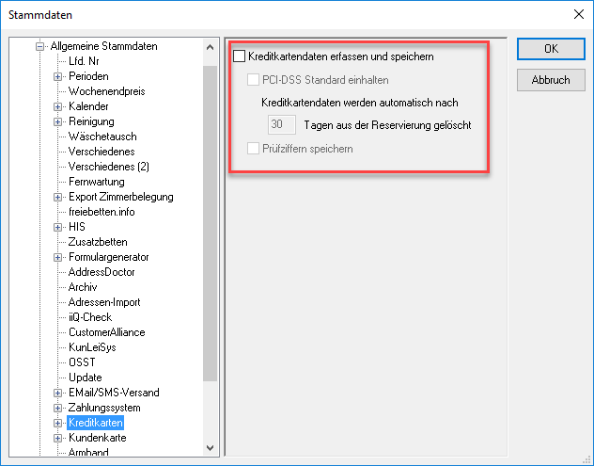Select Allgemeine Stammdaten in the tree
The height and width of the screenshot is (466, 594).
tap(103, 46)
